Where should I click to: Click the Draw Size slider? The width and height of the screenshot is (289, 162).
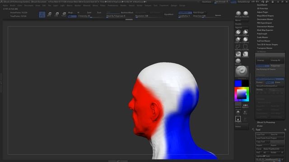coord(204,16)
